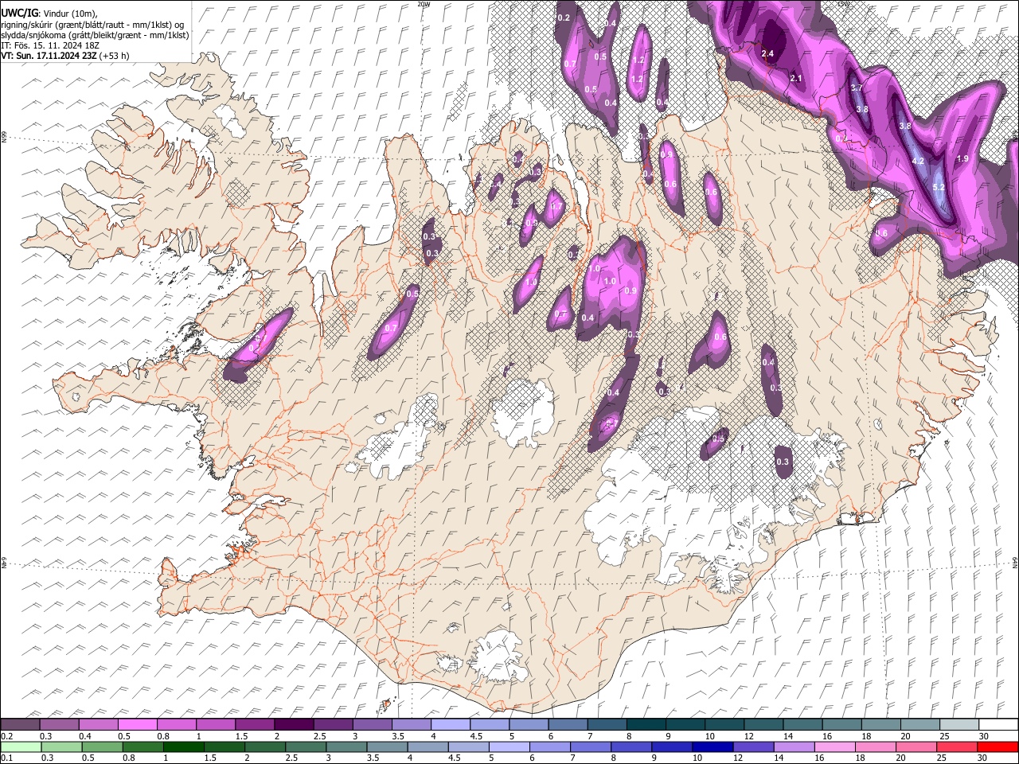1019x764 pixels.
Task: Click the darkest purple 2 mm snow swatch
Action: coord(294,724)
